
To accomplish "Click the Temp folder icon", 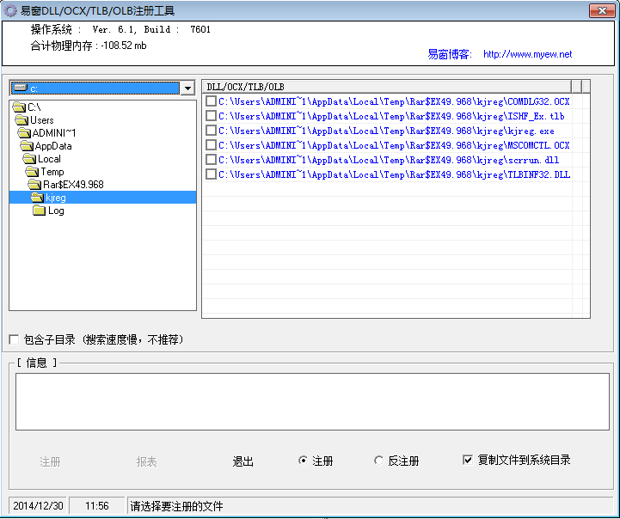I will (x=32, y=172).
